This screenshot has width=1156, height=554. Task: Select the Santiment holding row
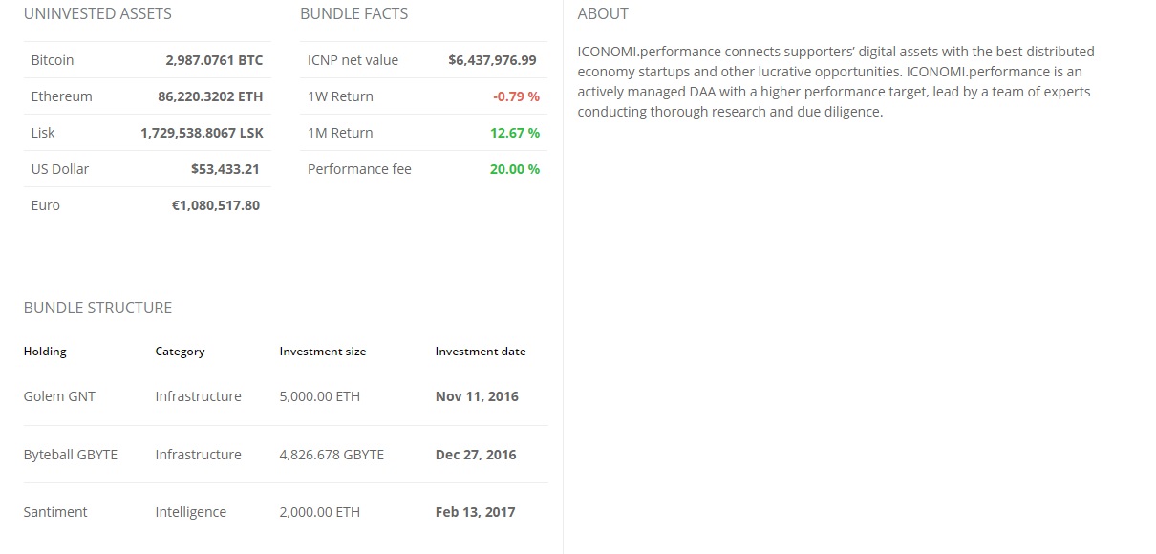pyautogui.click(x=286, y=512)
